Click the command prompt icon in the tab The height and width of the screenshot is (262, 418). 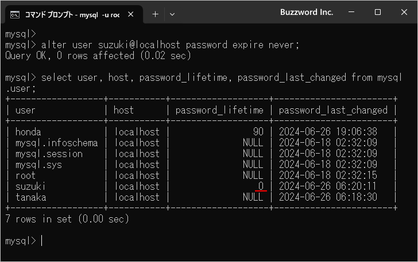click(15, 14)
